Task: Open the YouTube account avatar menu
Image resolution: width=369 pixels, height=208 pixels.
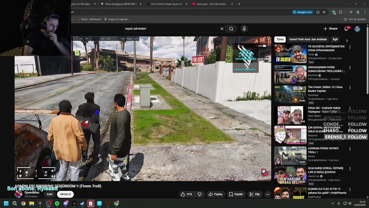Action: (x=357, y=29)
